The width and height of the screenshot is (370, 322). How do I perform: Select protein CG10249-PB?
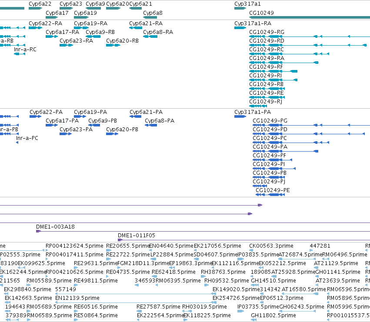[x=269, y=177]
